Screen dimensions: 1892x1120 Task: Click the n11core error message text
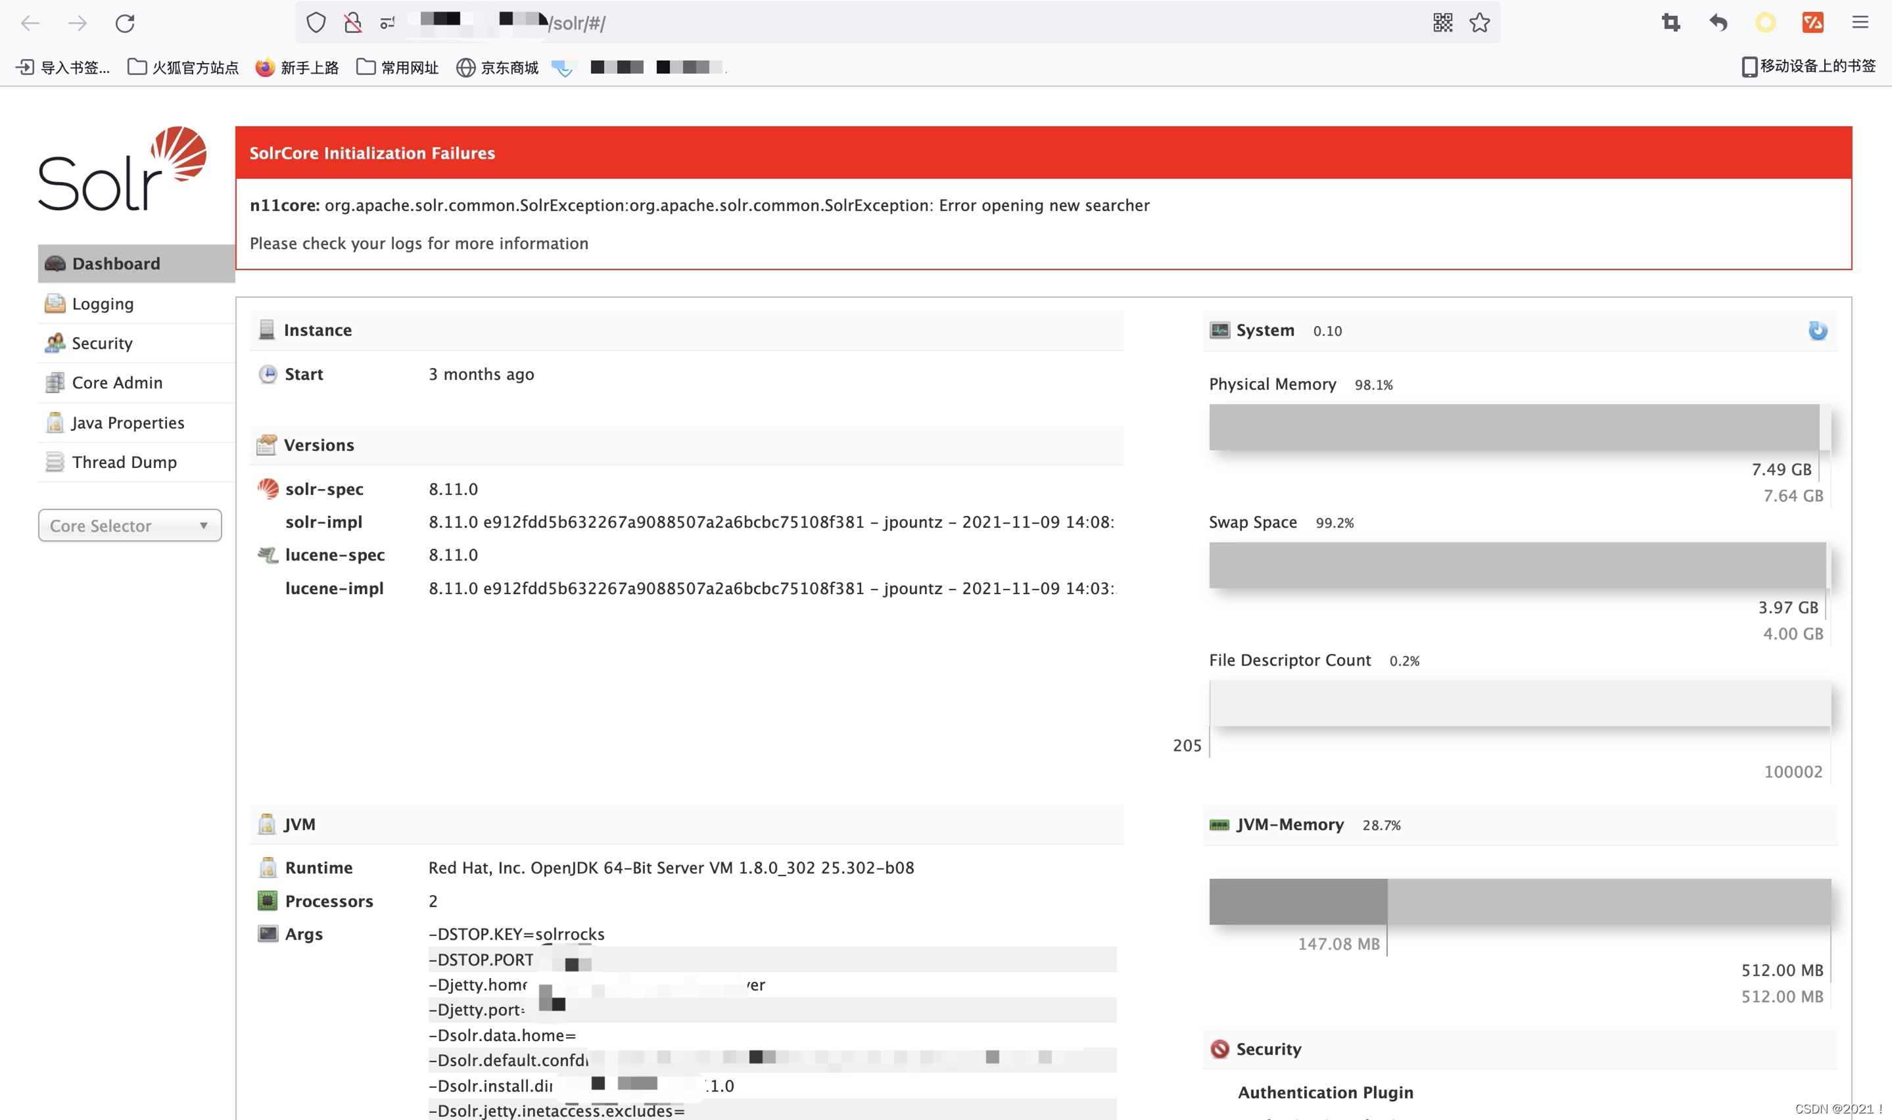point(699,205)
